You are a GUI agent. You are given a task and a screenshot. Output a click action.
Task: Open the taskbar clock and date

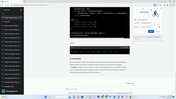click(x=169, y=97)
